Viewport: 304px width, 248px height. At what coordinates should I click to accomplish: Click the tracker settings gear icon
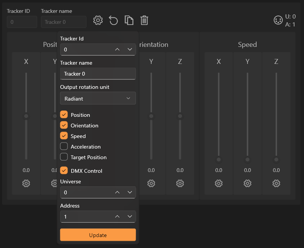point(98,20)
